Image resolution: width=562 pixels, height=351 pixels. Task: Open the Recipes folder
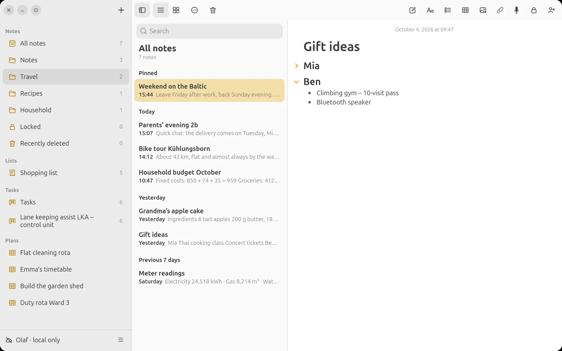pos(66,93)
